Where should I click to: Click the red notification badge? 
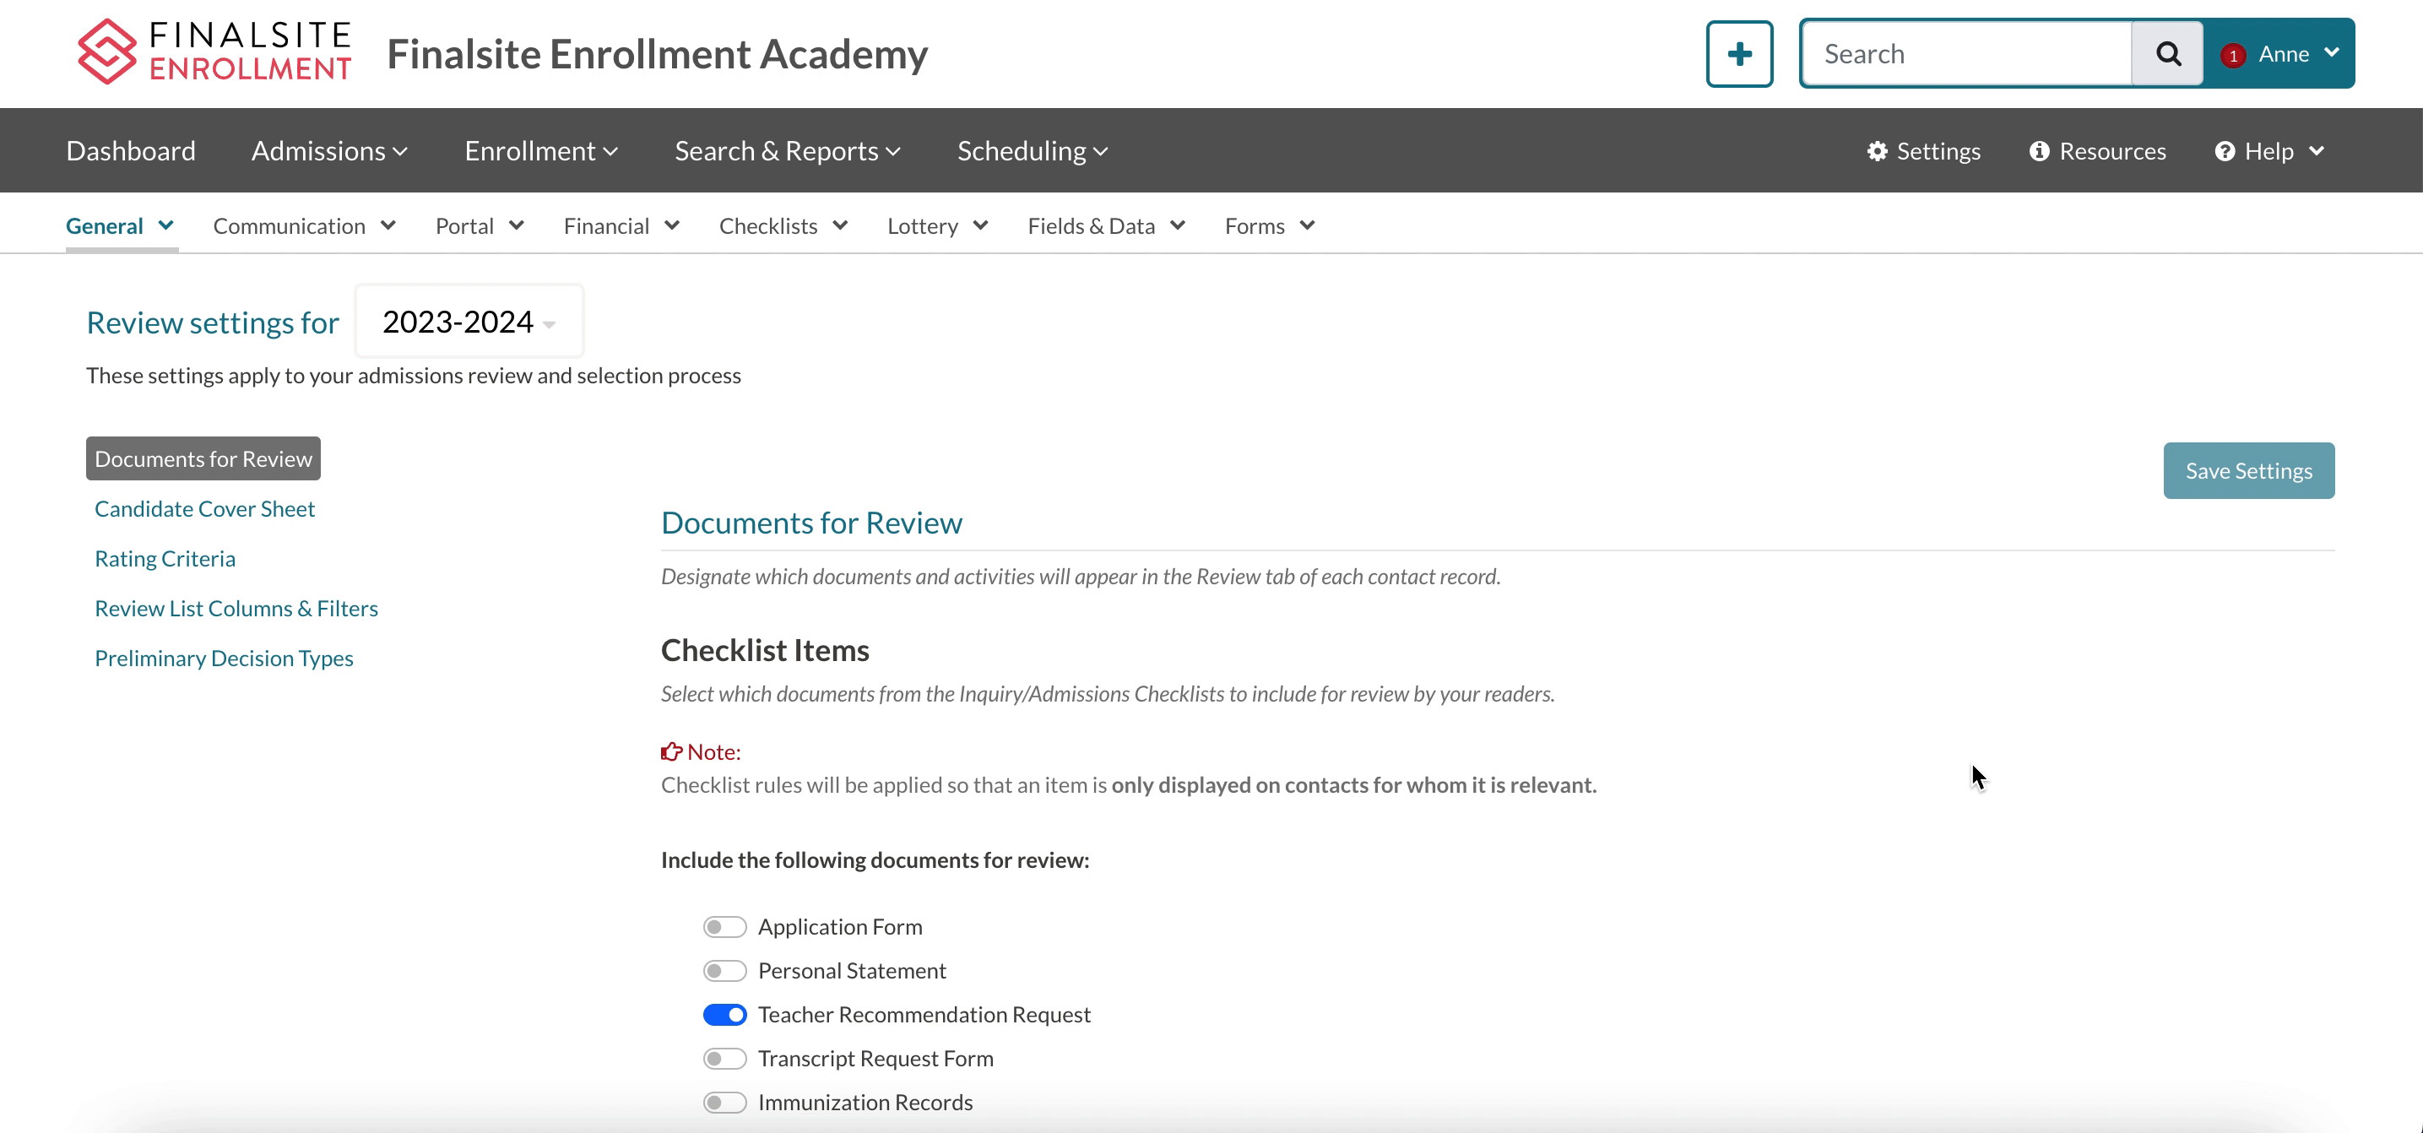point(2233,56)
